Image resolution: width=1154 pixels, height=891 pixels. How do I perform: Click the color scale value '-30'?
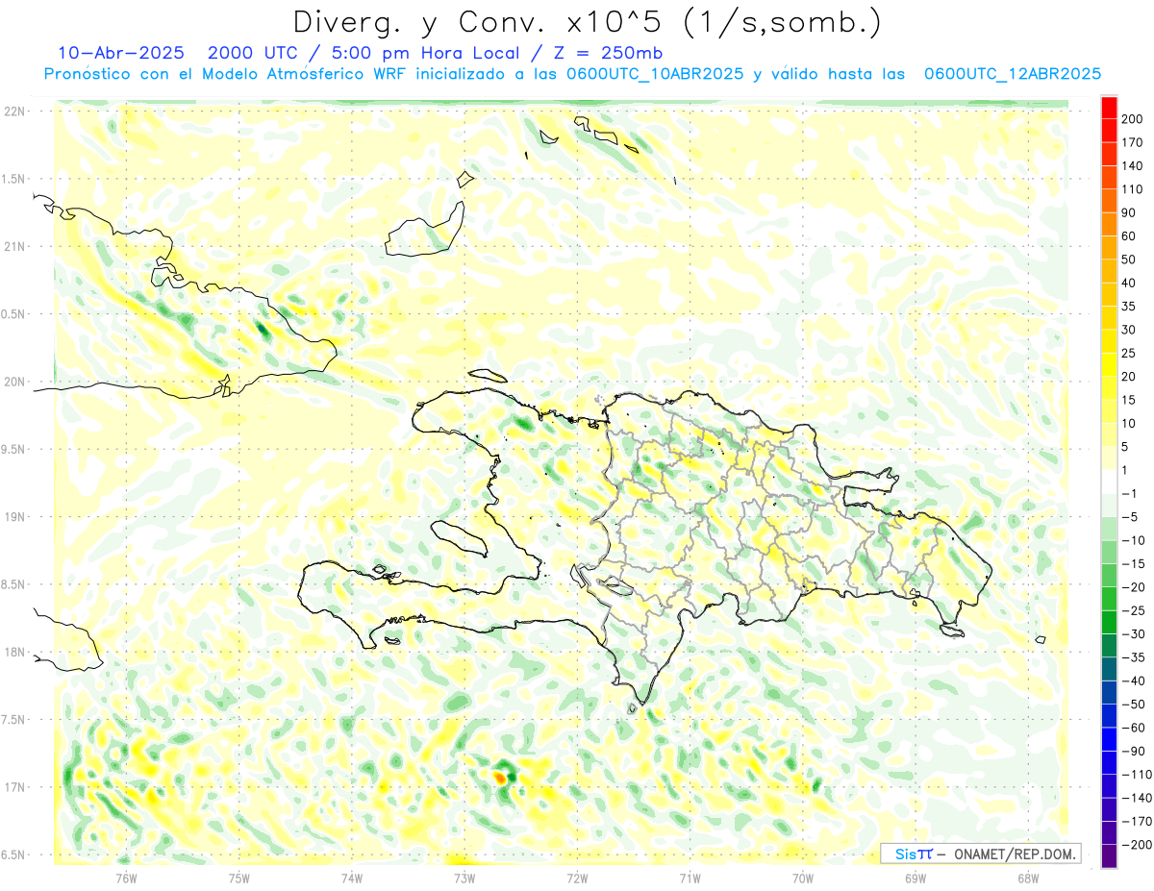point(1135,633)
